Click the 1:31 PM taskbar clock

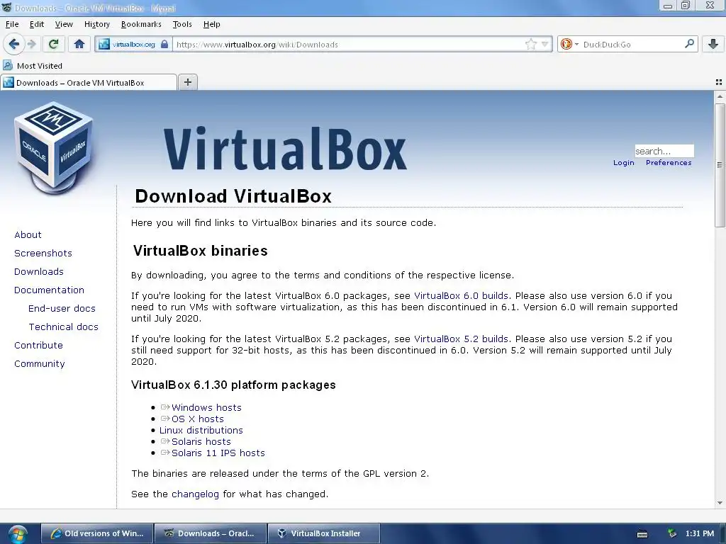pos(700,533)
